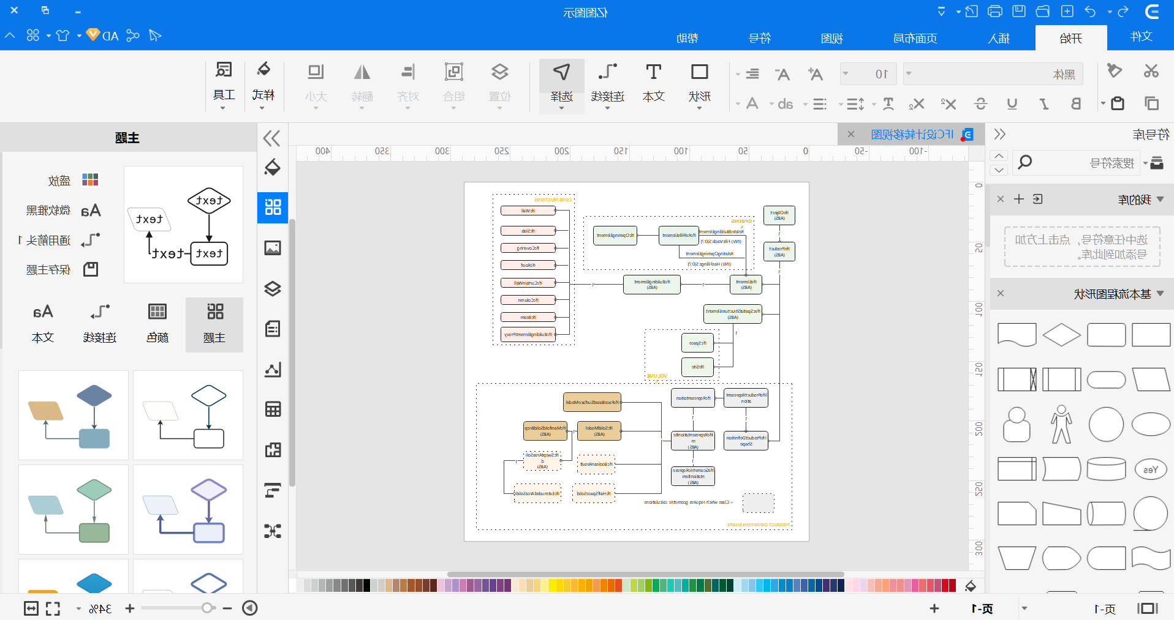Expand the font color A dropdown arrow
This screenshot has height=620, width=1174.
point(738,104)
